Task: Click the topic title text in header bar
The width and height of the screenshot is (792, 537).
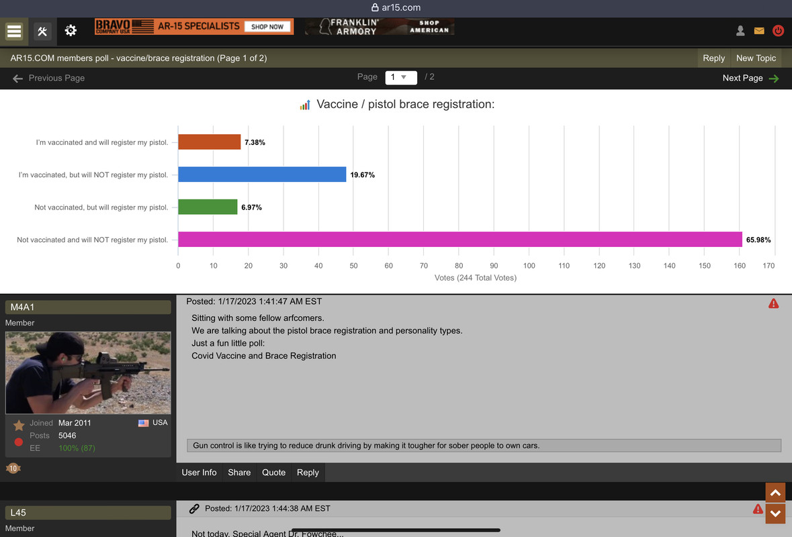Action: point(138,58)
